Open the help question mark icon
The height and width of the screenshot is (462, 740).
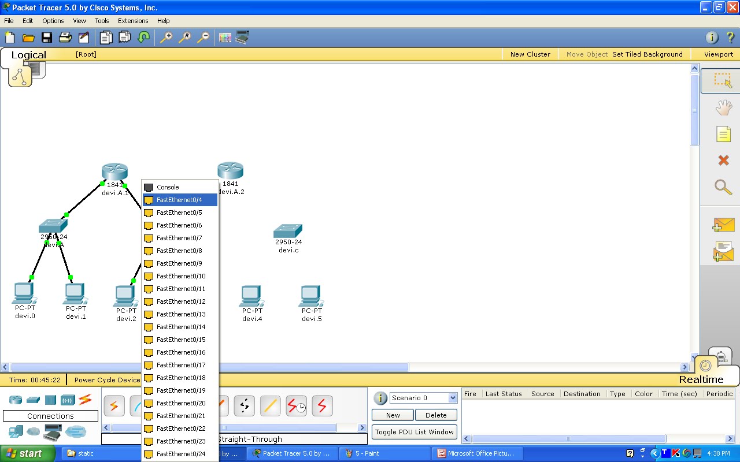coord(730,38)
